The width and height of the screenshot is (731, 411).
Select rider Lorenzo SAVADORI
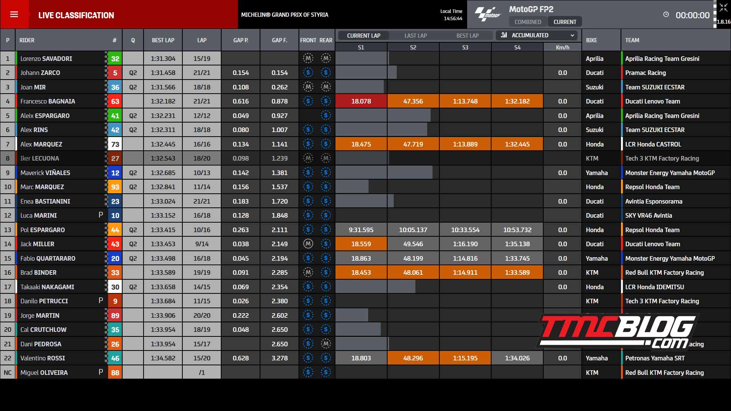(x=46, y=59)
